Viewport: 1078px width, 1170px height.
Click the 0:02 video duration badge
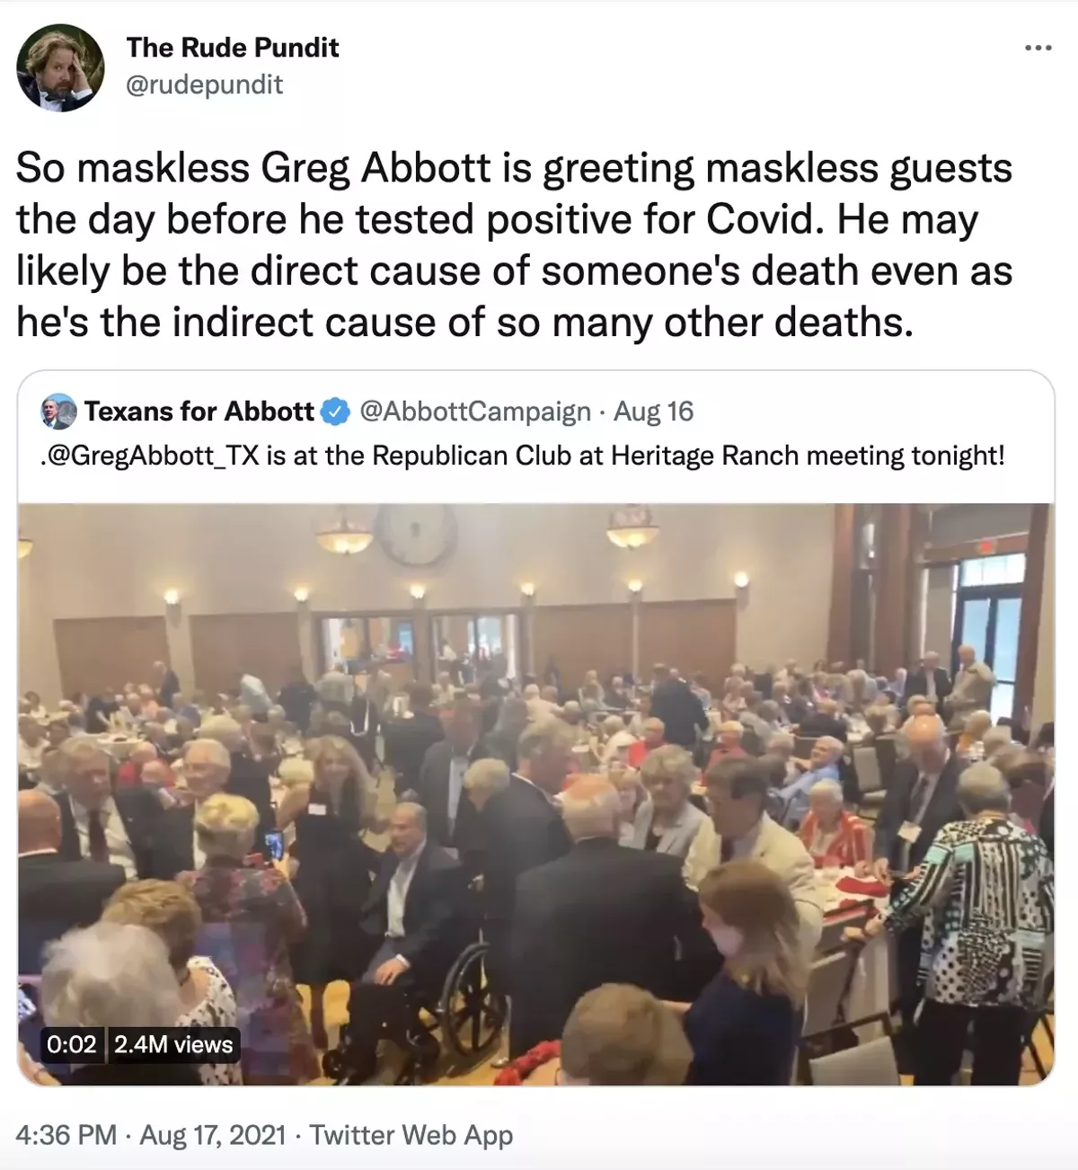pos(71,1044)
